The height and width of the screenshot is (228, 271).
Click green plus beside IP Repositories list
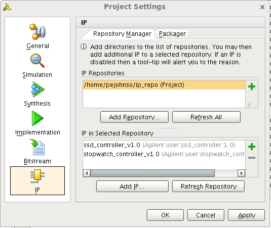pos(252,86)
